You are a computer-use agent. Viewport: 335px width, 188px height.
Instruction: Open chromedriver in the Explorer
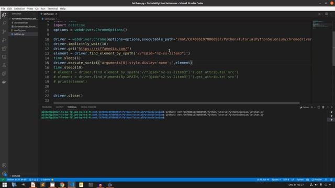[x=21, y=22]
